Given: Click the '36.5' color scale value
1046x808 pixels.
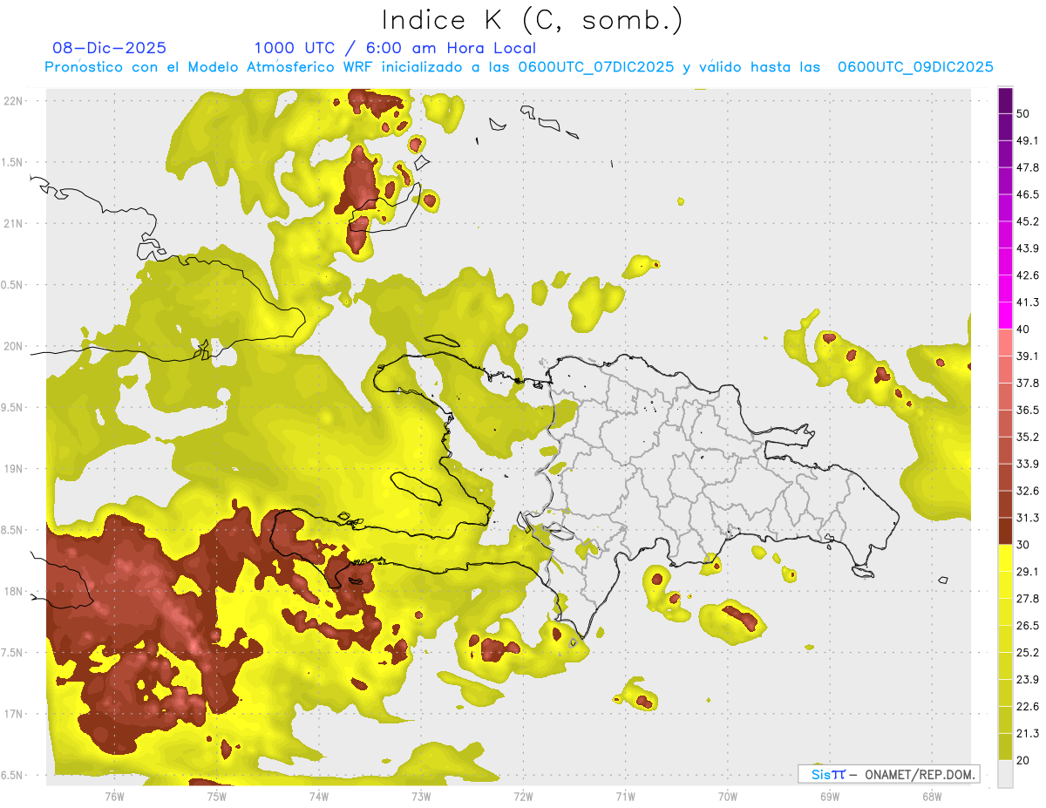Looking at the screenshot, I should [x=1028, y=411].
